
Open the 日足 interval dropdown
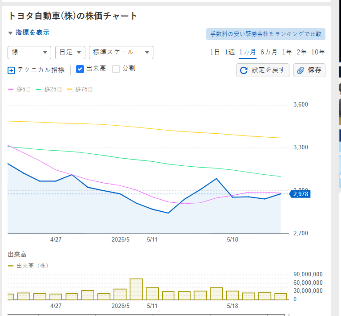(x=70, y=53)
